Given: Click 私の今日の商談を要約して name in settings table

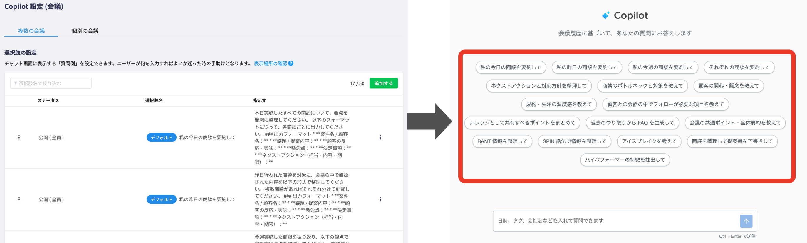Looking at the screenshot, I should coord(207,137).
